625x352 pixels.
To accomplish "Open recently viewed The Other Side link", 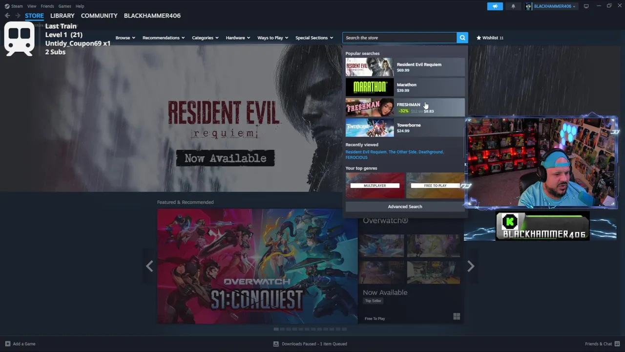I will tap(402, 152).
